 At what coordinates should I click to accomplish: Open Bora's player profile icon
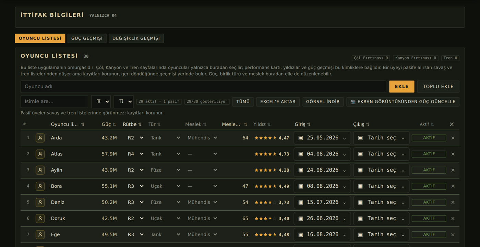tap(40, 186)
